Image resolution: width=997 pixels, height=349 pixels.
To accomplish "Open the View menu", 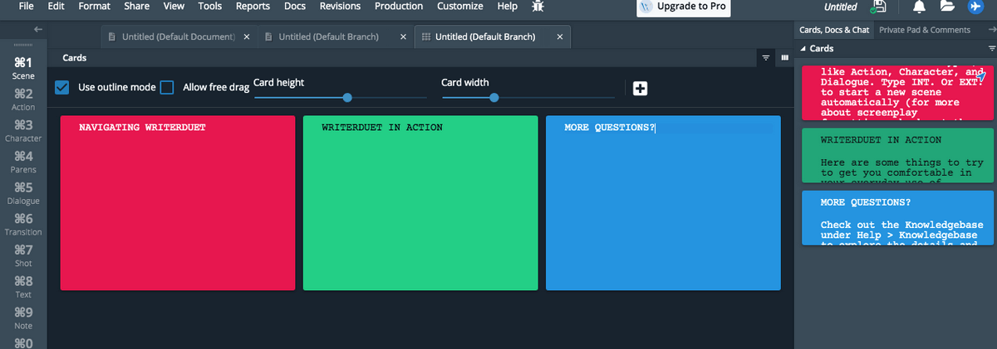I will (174, 6).
